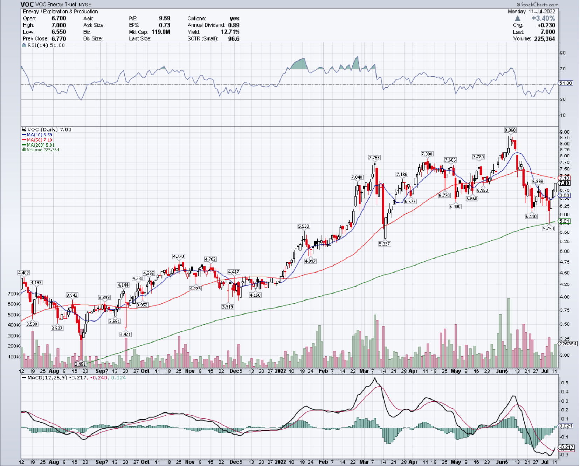Screen dimensions: 580x466
Task: Select the VOC Energy Trust NYSE title
Action: point(63,5)
